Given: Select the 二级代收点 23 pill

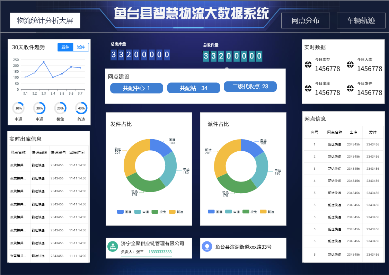Looking at the screenshot, I should tap(250, 87).
